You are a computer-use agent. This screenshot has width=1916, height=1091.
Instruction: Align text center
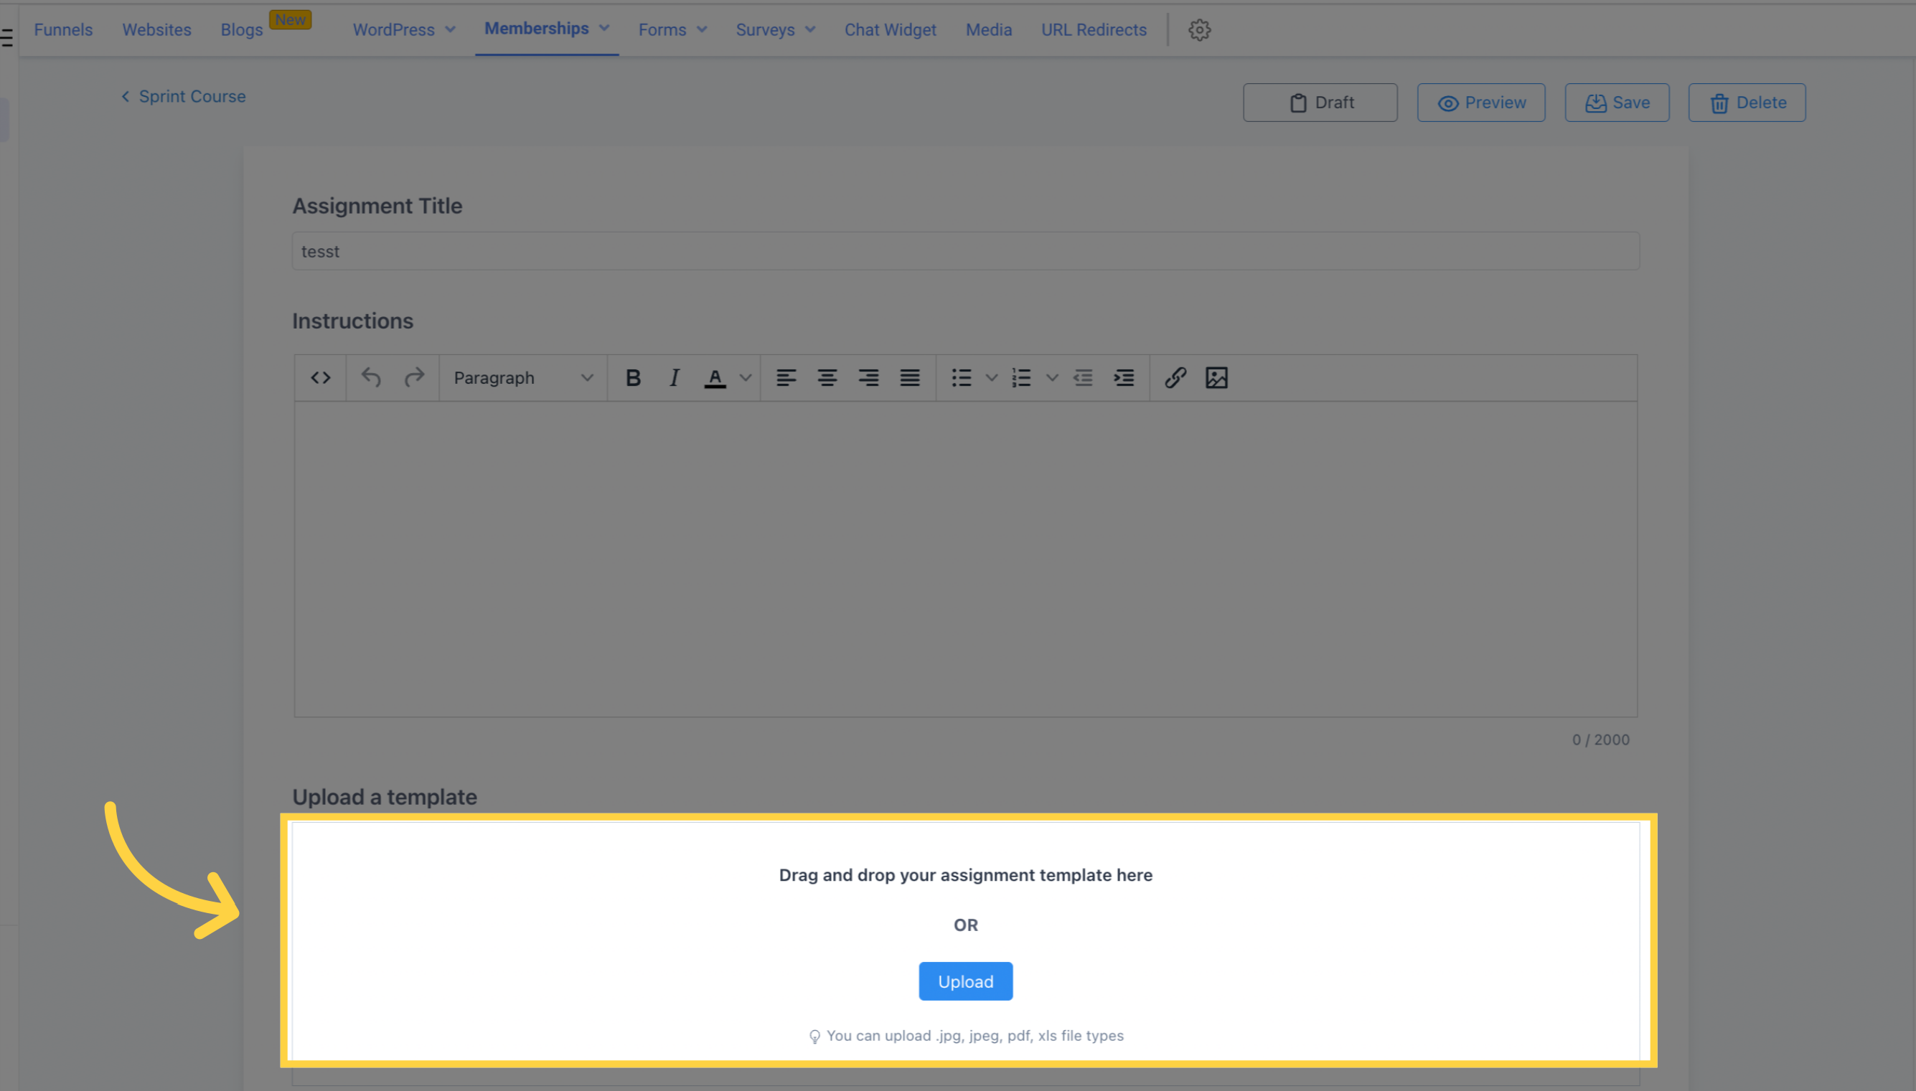click(x=827, y=377)
